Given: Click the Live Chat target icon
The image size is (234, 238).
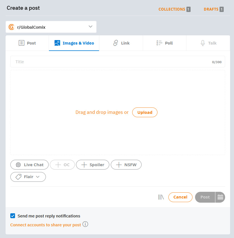Looking at the screenshot, I should pos(18,165).
